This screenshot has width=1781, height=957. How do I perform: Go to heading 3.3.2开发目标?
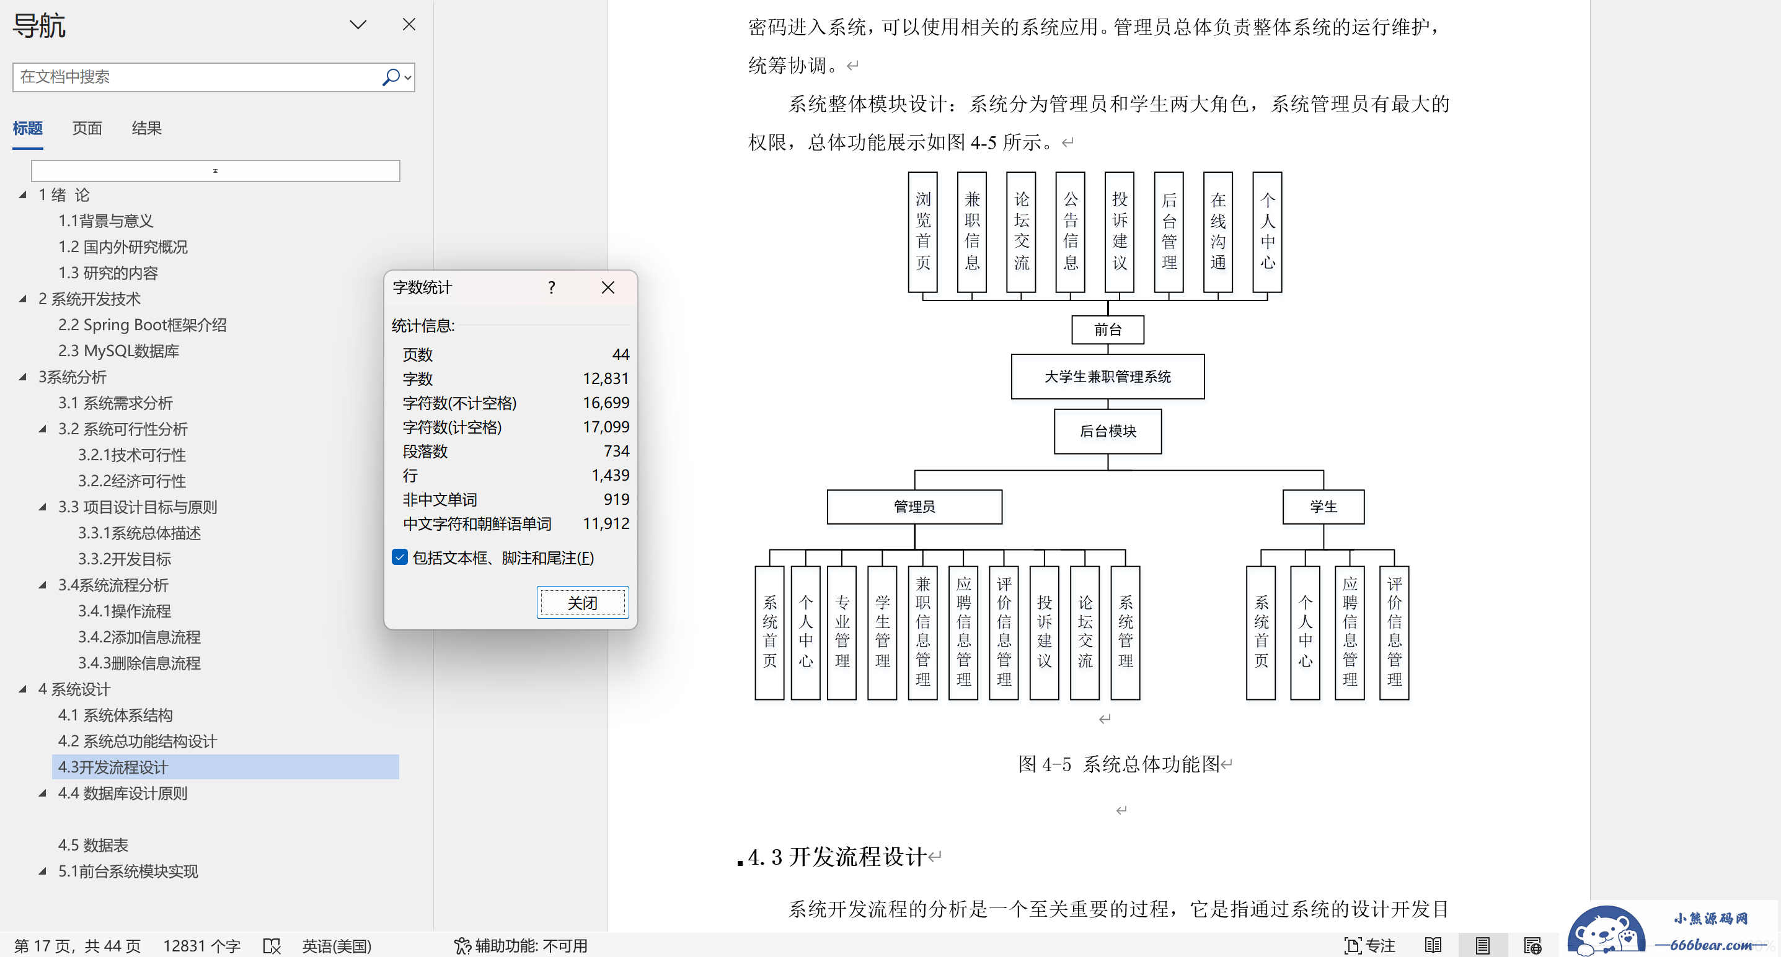(x=125, y=559)
